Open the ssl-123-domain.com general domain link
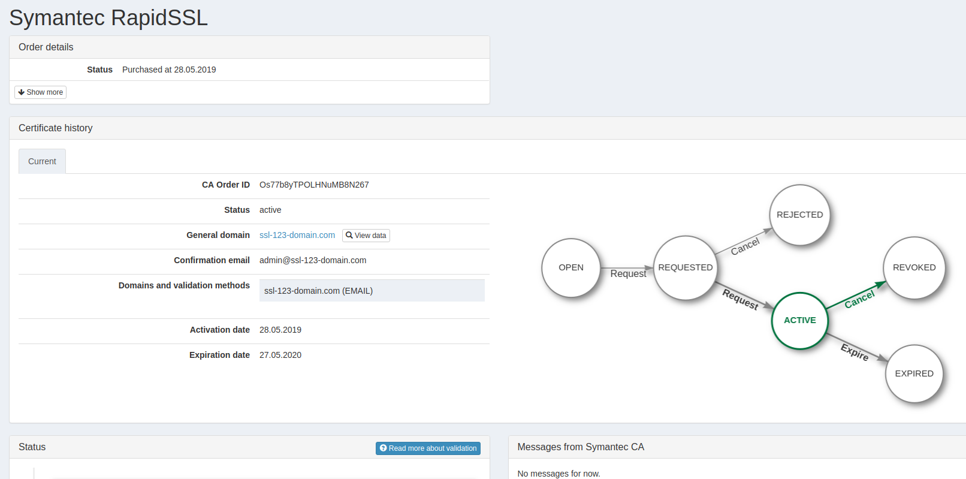 coord(297,235)
